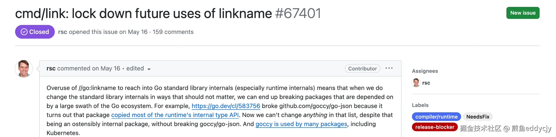Open the go.dev/cl/583756 link
Viewport: 556px width, 137px height.
tap(226, 106)
